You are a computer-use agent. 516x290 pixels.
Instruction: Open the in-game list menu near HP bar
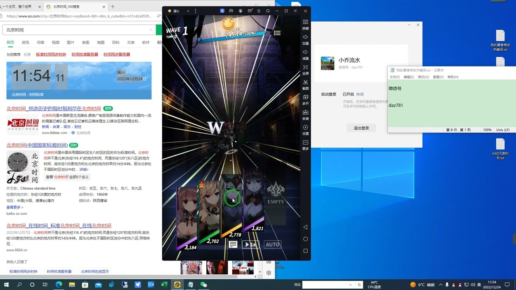[x=277, y=33]
